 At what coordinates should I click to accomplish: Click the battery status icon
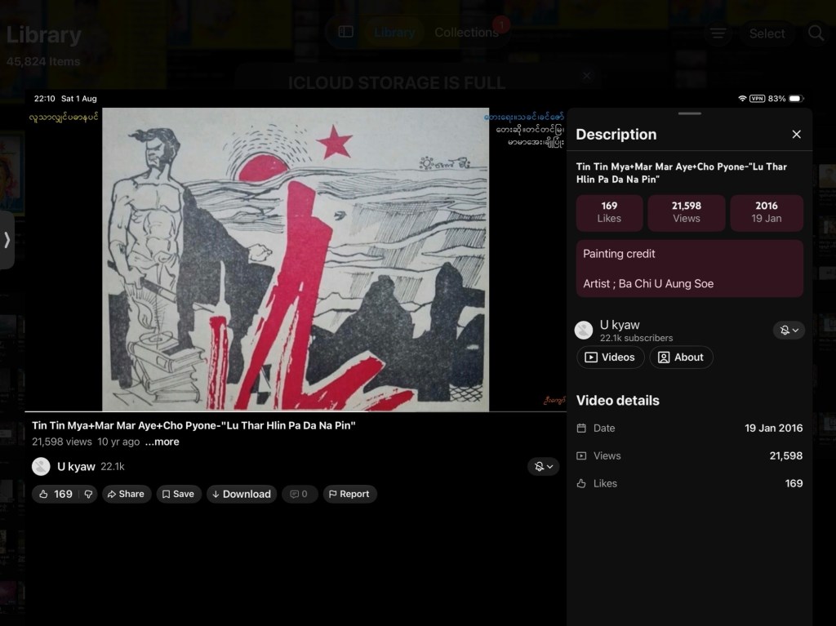tap(796, 99)
